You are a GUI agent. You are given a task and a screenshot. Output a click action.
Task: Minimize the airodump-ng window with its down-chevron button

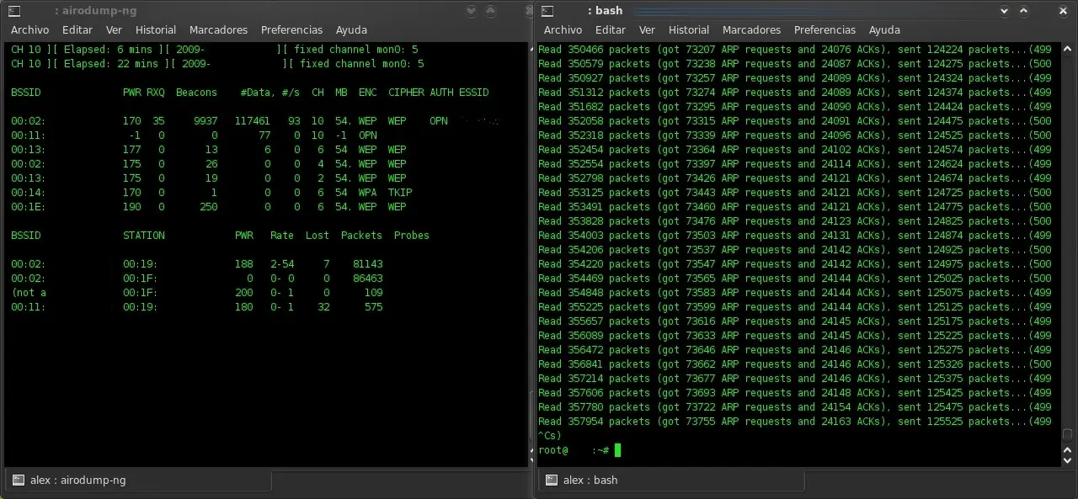click(471, 11)
